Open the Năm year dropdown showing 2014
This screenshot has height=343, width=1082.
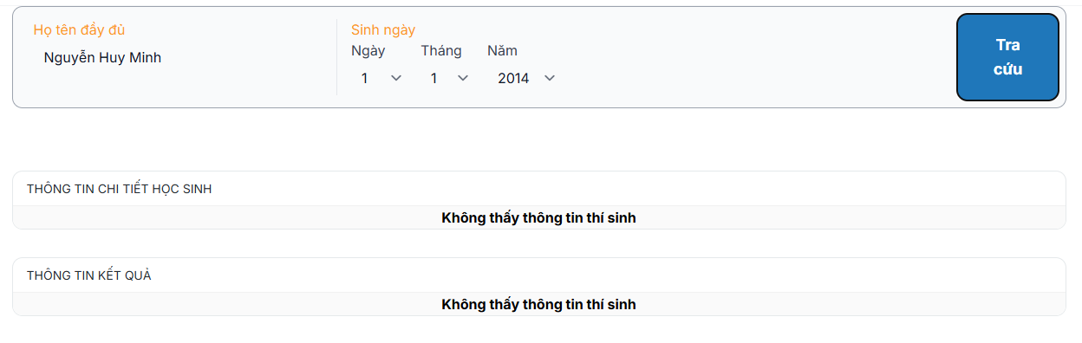pyautogui.click(x=525, y=78)
